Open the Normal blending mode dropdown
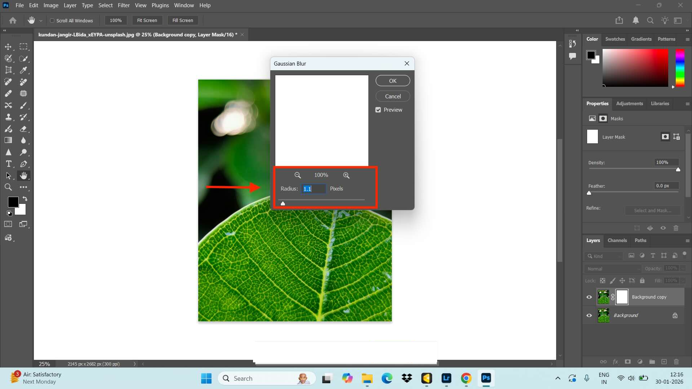 pyautogui.click(x=613, y=269)
